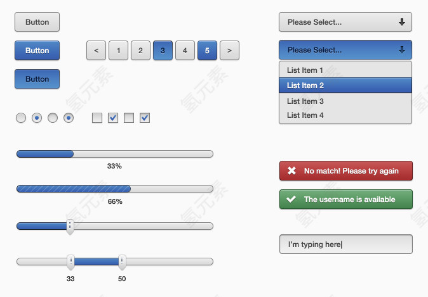Viewport: 428px width, 297px height.
Task: Open the gray Please Select dropdown
Action: (345, 22)
